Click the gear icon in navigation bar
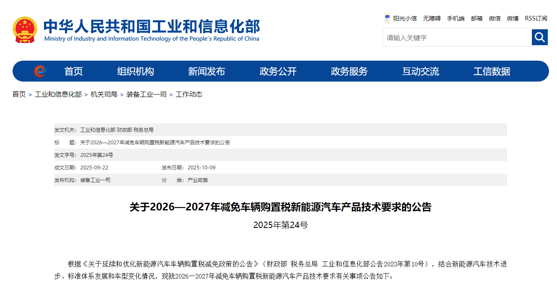Image resolution: width=557 pixels, height=284 pixels. tap(40, 72)
